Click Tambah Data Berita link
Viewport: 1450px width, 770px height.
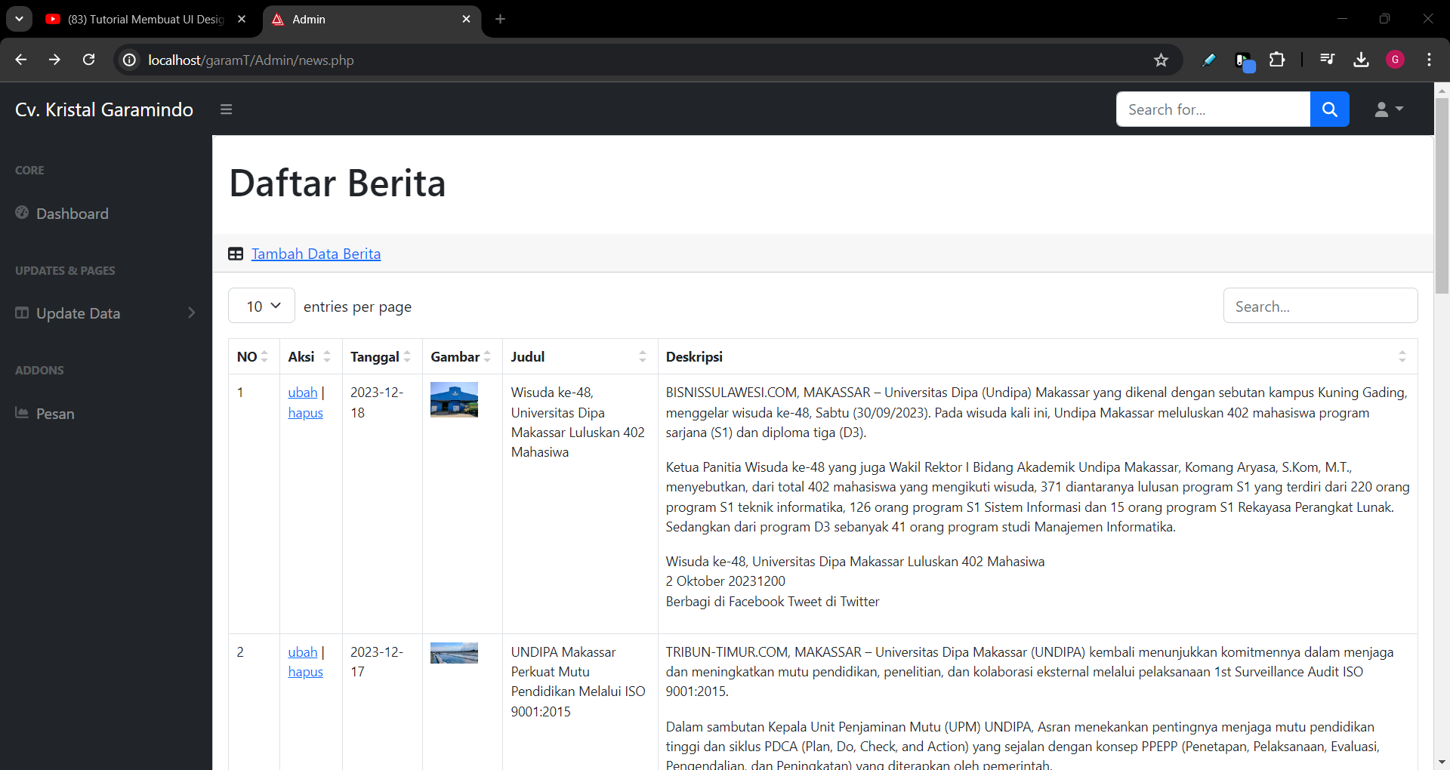(316, 254)
